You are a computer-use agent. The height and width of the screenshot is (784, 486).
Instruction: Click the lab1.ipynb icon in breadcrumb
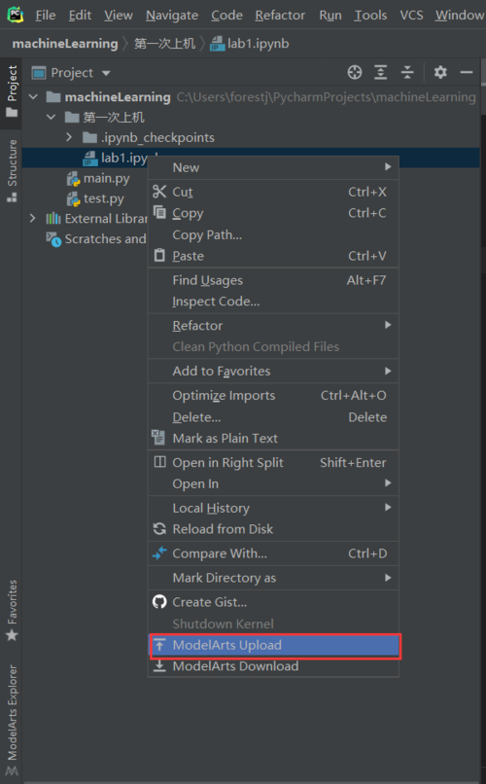[218, 44]
